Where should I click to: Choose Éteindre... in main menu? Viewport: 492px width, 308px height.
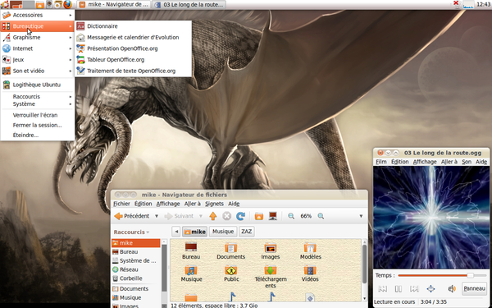[x=38, y=136]
